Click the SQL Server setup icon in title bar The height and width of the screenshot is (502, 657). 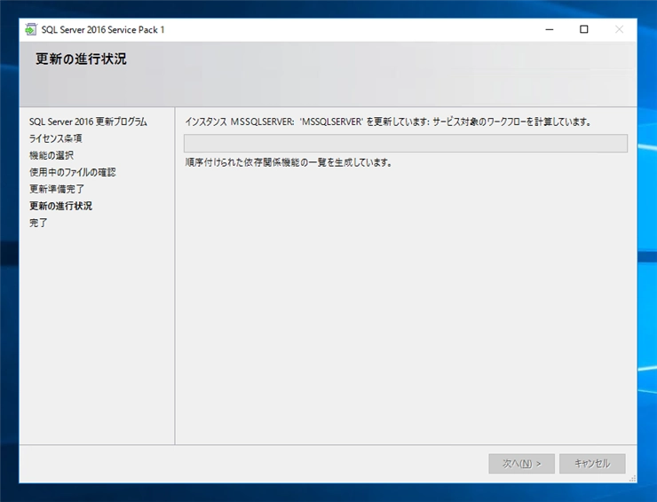pyautogui.click(x=30, y=30)
